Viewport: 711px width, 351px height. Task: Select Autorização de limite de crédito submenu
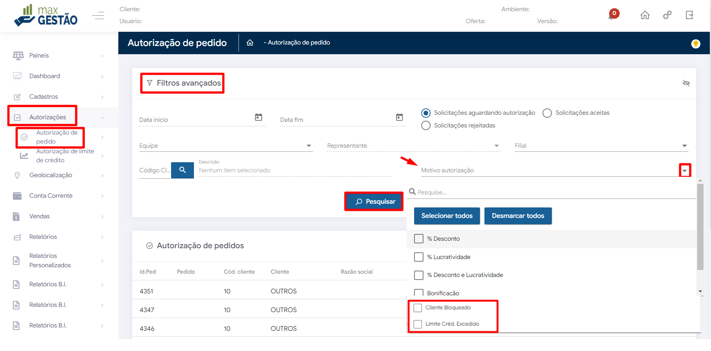[64, 156]
